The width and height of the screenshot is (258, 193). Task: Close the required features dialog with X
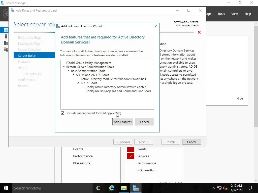pyautogui.click(x=156, y=26)
